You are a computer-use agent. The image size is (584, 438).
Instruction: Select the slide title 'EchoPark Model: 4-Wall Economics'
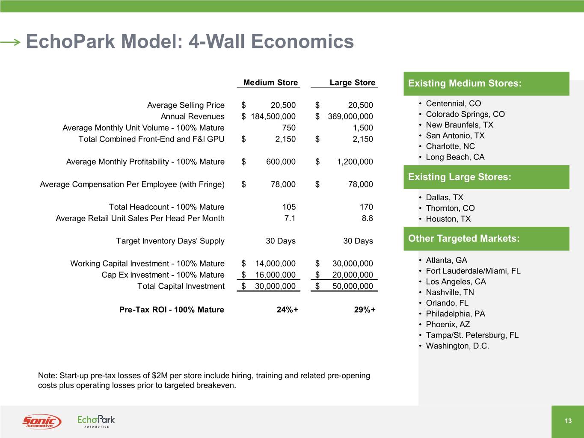point(190,41)
